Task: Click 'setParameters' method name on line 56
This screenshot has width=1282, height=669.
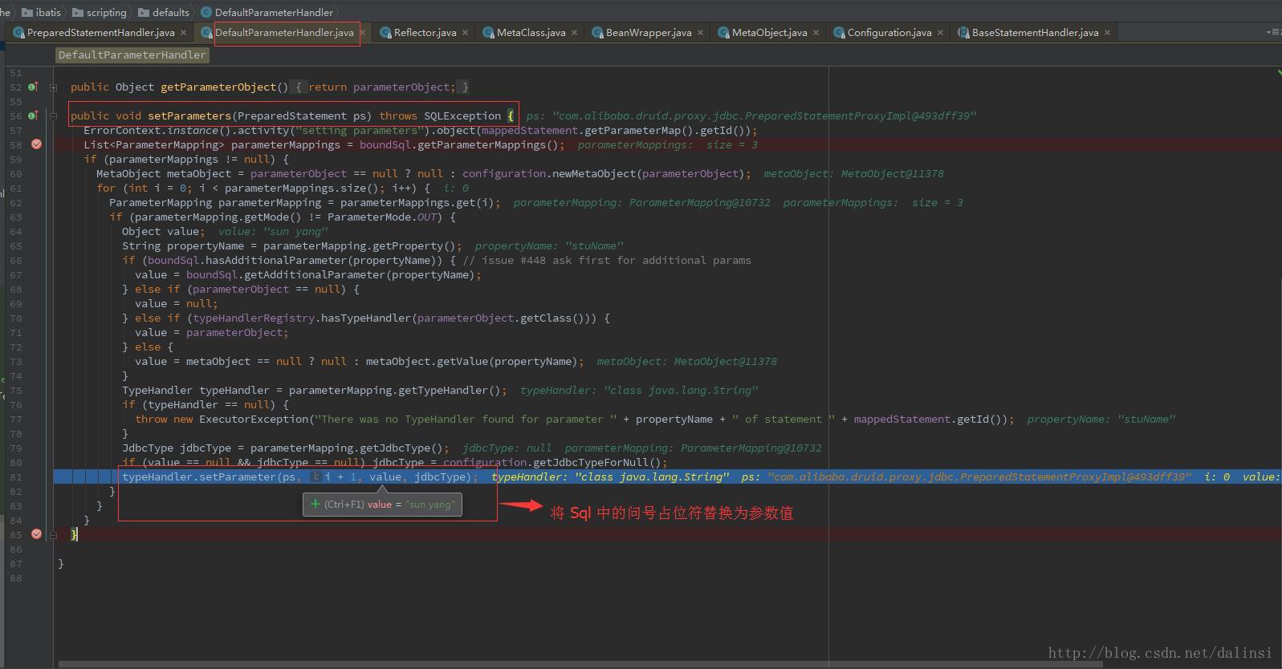Action: pos(189,116)
